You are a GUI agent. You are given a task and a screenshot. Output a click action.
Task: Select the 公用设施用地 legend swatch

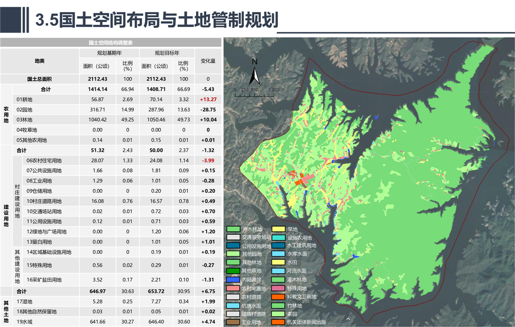tap(233, 246)
